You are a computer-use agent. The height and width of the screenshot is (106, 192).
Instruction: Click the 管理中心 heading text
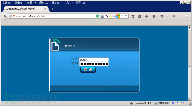[70, 46]
